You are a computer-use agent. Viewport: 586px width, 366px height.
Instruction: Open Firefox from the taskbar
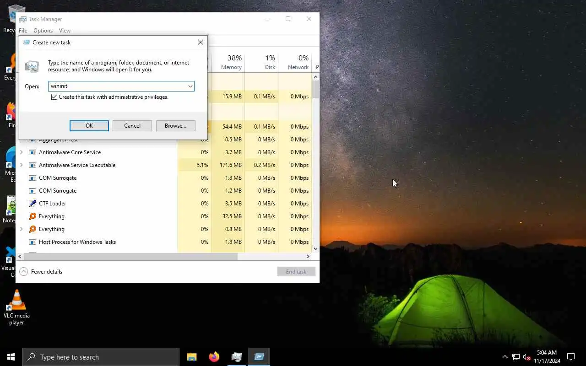click(214, 357)
